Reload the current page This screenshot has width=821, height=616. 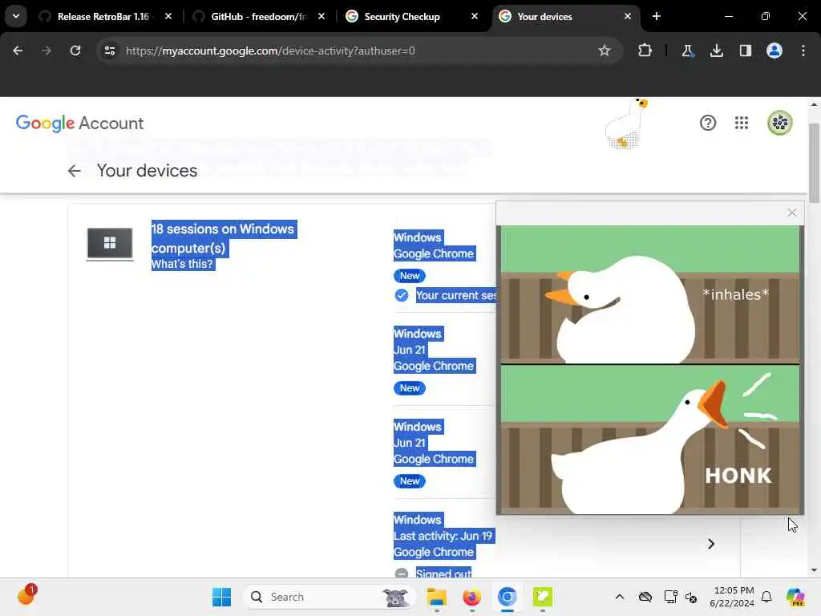point(75,51)
